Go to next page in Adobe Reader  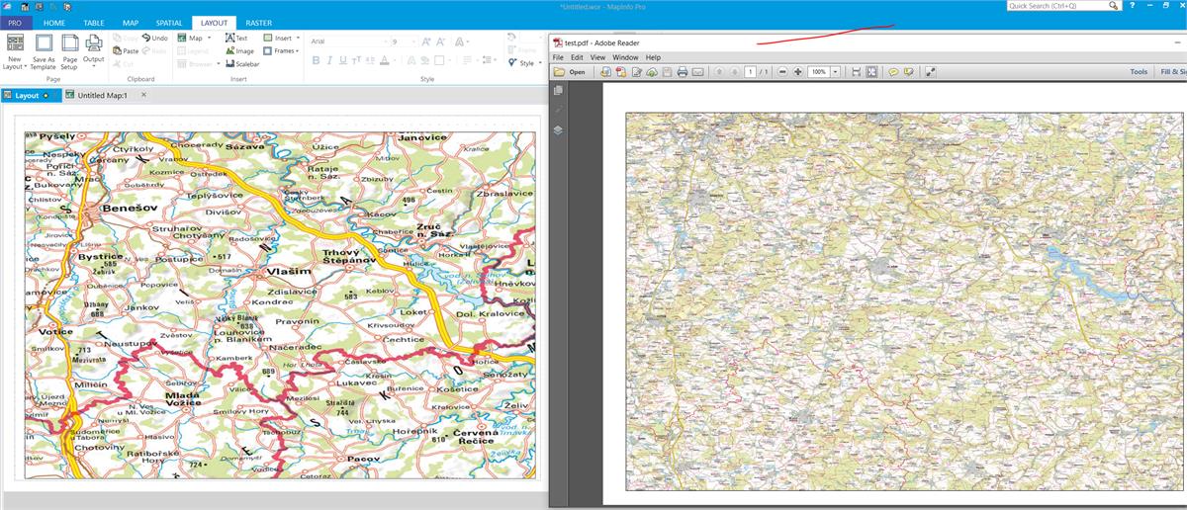pos(734,72)
